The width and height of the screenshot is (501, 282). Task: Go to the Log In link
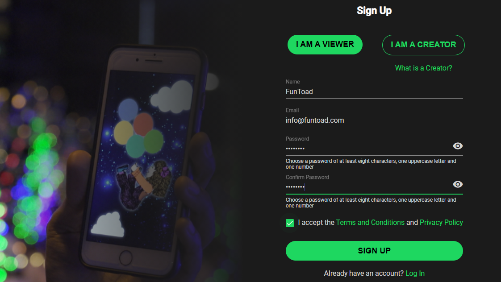pos(415,274)
